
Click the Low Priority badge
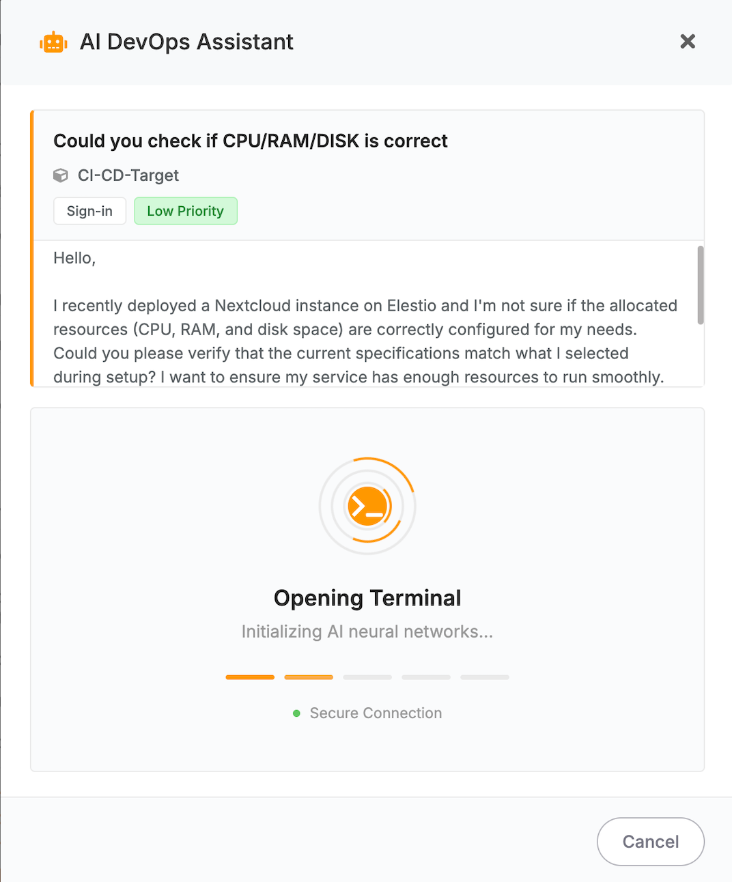pyautogui.click(x=185, y=211)
